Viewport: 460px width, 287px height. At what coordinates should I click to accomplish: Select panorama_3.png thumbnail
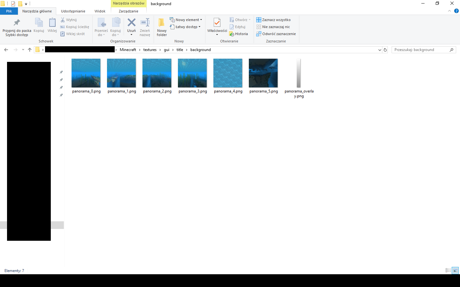click(192, 73)
